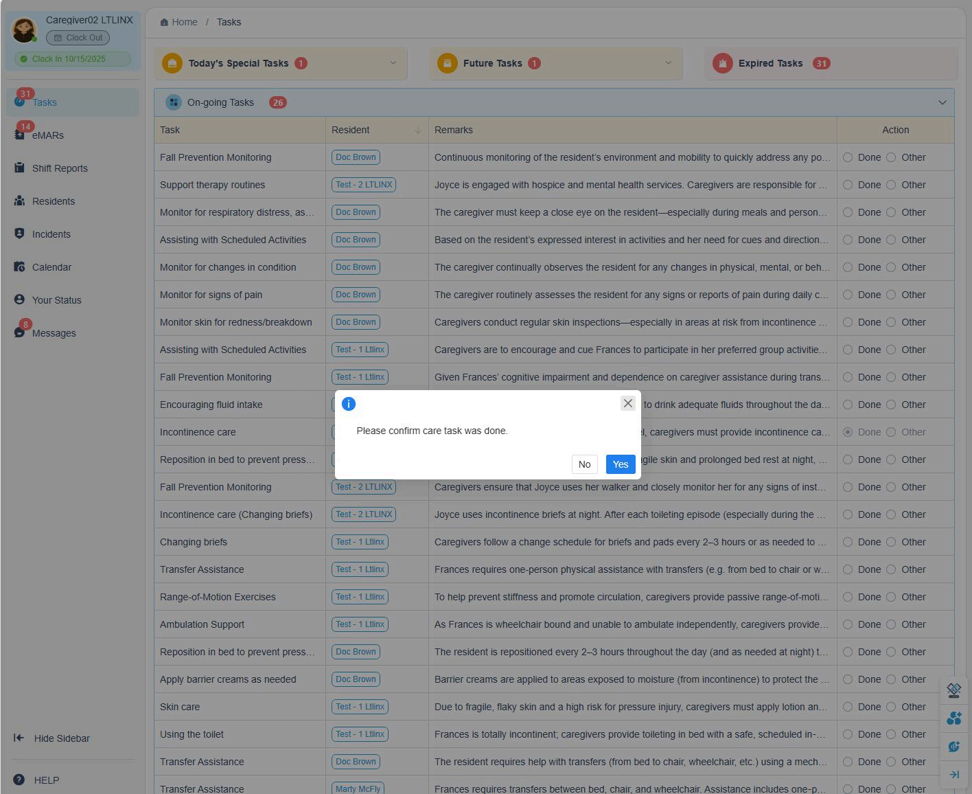Click the Today's Special Tasks yellow icon
972x794 pixels.
point(172,63)
